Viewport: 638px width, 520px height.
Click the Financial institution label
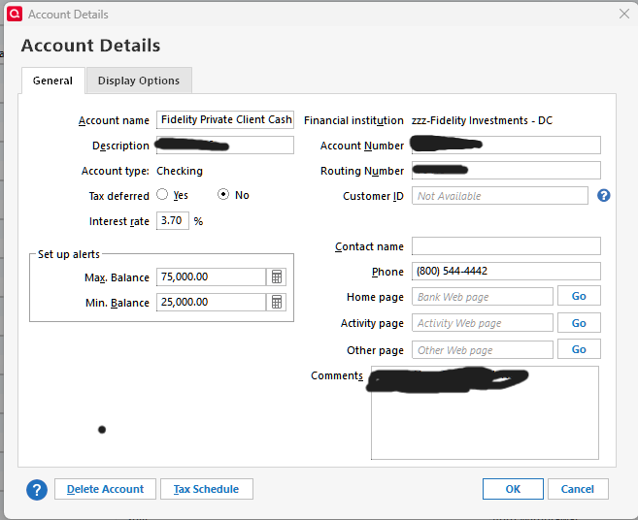[353, 120]
